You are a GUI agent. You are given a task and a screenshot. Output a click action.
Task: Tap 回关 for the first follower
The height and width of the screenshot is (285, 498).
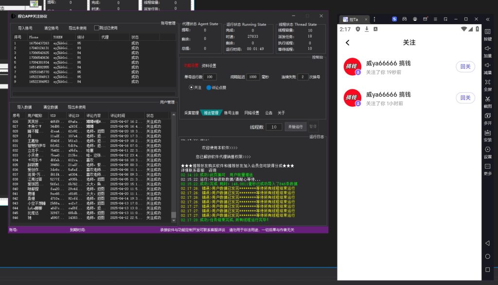(x=465, y=67)
